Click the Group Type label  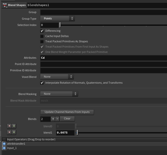[29, 19]
